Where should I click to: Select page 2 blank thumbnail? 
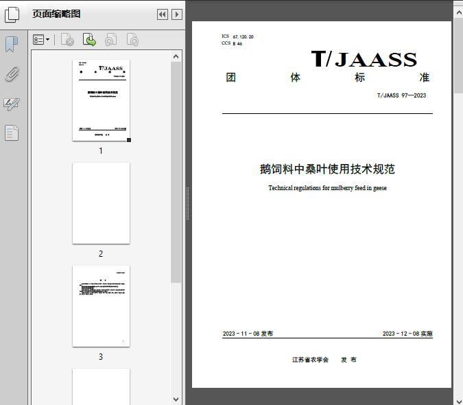pos(101,203)
